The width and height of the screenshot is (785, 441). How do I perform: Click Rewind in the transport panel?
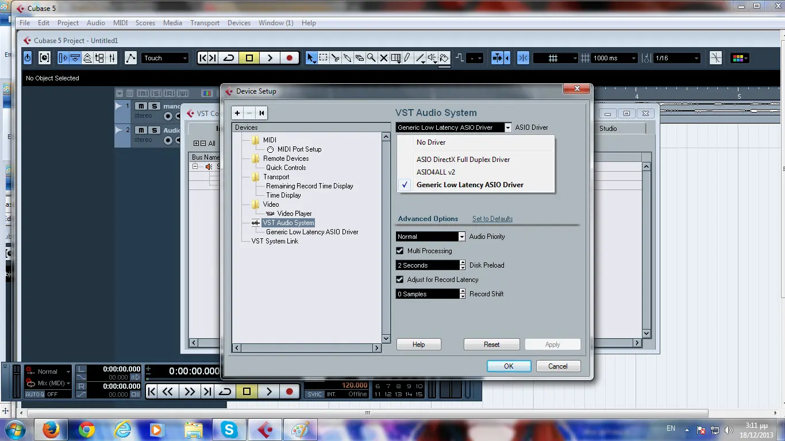168,392
